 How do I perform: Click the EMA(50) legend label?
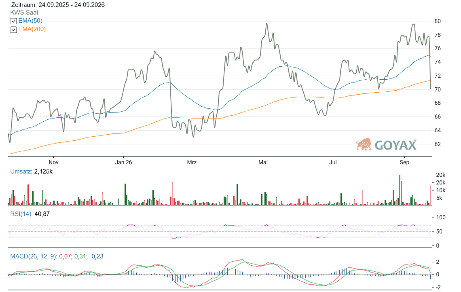pyautogui.click(x=30, y=21)
